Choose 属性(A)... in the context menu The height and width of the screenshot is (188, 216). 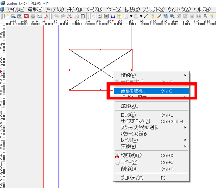coord(151,106)
